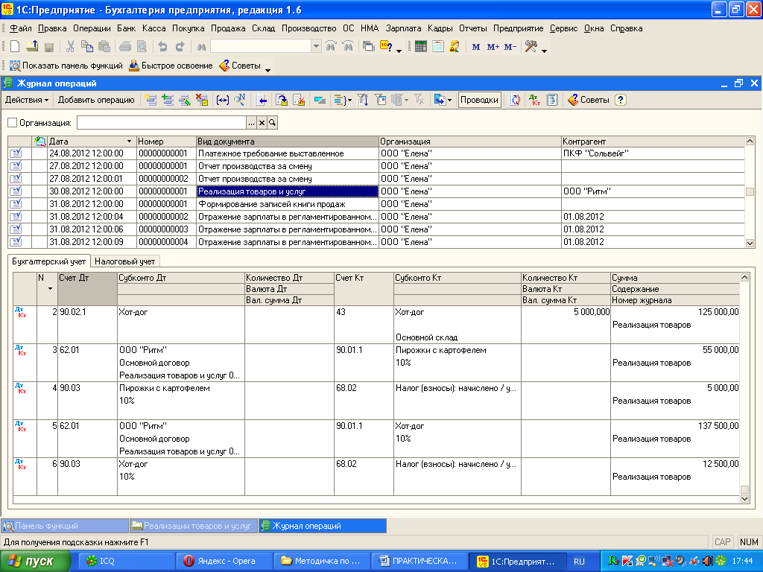This screenshot has height=572, width=763.
Task: Switch to Реализации товаров и услуг window tab
Action: pos(194,526)
